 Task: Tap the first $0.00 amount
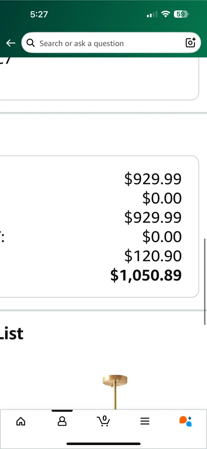click(162, 198)
